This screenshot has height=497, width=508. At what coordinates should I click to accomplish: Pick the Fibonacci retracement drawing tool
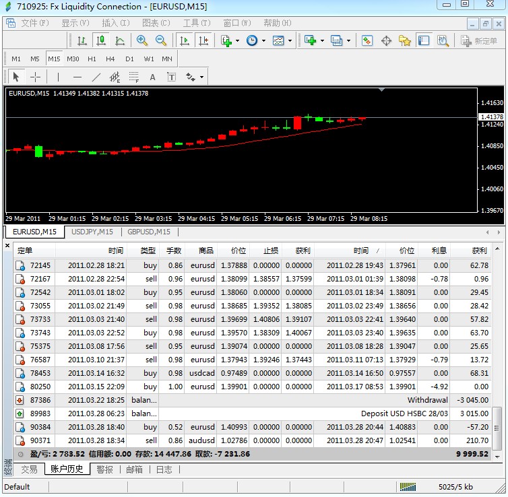pos(133,77)
